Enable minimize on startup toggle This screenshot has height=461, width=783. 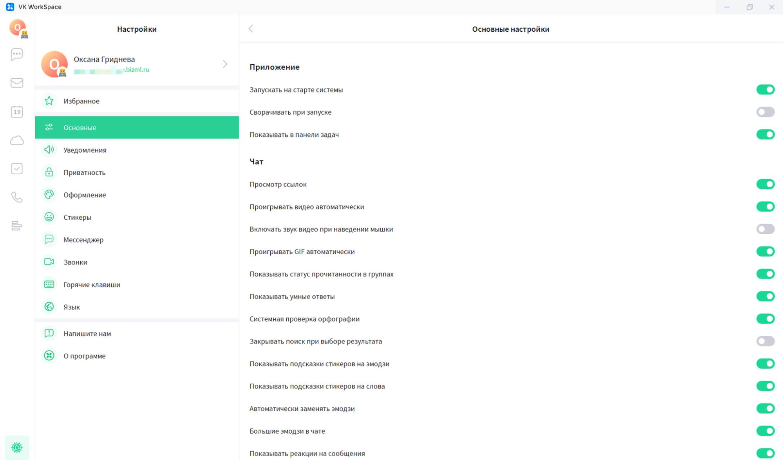(765, 112)
